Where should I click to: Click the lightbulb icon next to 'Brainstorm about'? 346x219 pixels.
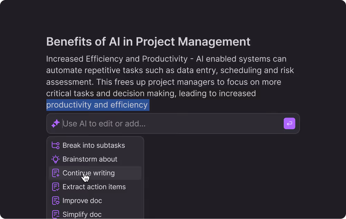point(55,159)
